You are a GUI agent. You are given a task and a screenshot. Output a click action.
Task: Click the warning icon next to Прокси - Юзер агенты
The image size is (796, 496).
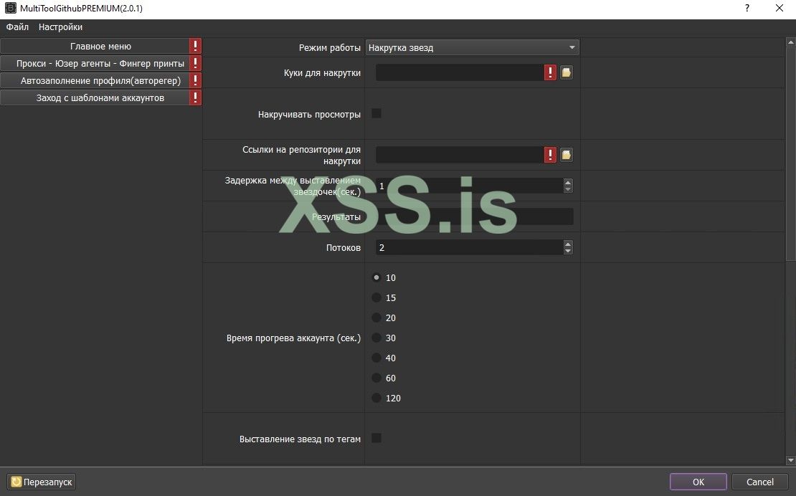196,63
